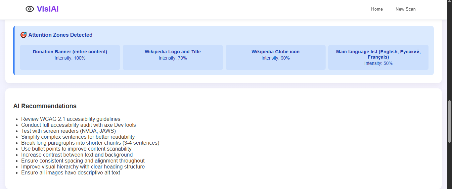452x189 pixels.
Task: Click the Intensity: 50% value
Action: pyautogui.click(x=378, y=63)
